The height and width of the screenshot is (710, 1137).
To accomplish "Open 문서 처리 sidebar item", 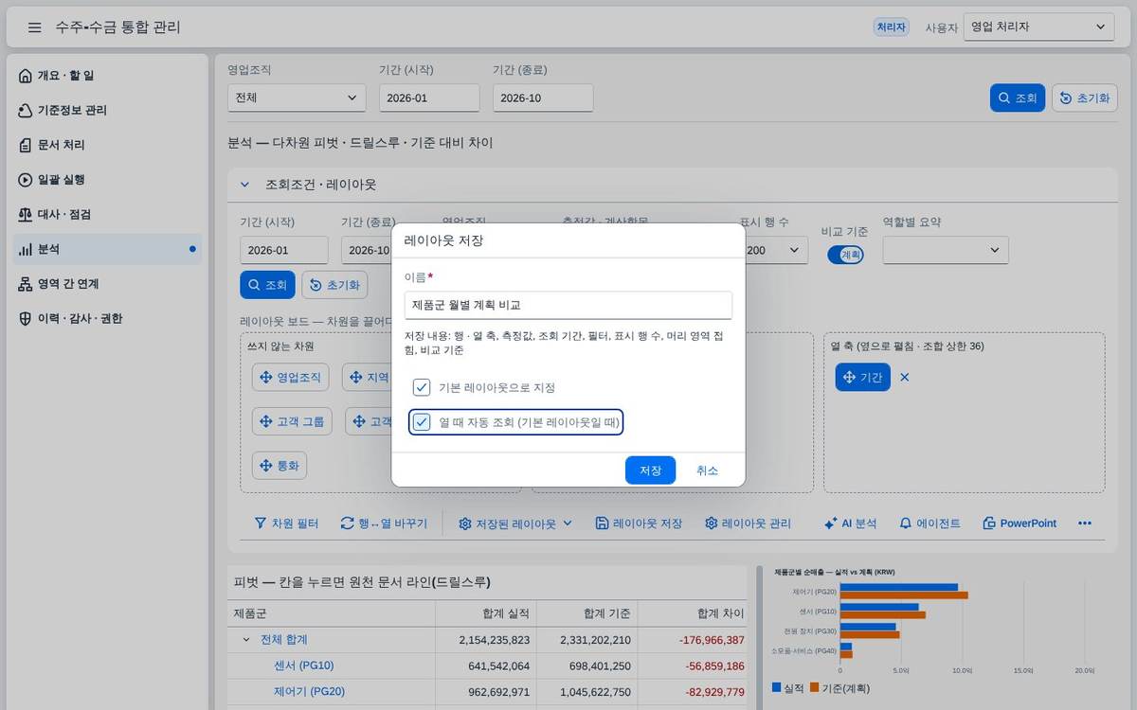I will pos(106,145).
